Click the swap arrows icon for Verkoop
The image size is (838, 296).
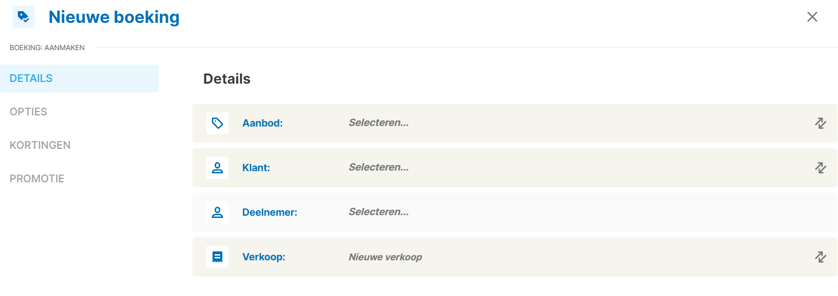(820, 257)
